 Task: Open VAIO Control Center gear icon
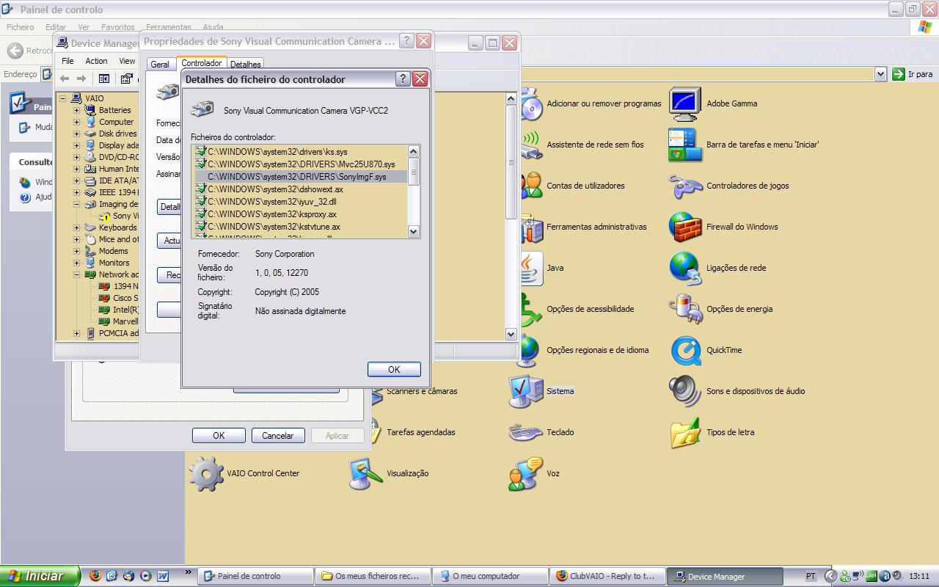tap(206, 473)
